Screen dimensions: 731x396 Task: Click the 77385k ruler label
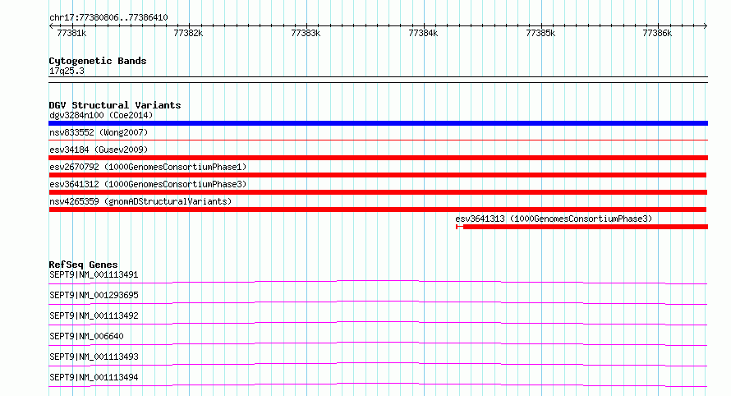pos(540,33)
